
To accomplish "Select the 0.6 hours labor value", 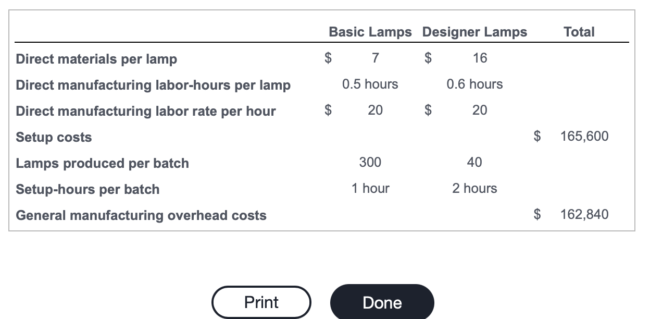I will click(x=474, y=84).
